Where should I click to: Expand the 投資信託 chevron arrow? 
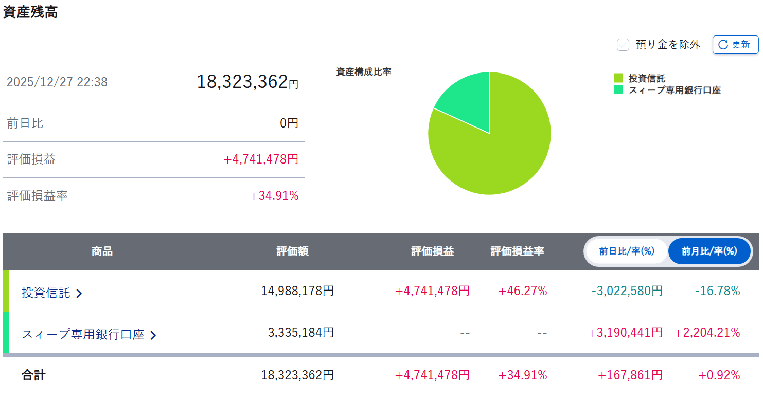(x=79, y=294)
